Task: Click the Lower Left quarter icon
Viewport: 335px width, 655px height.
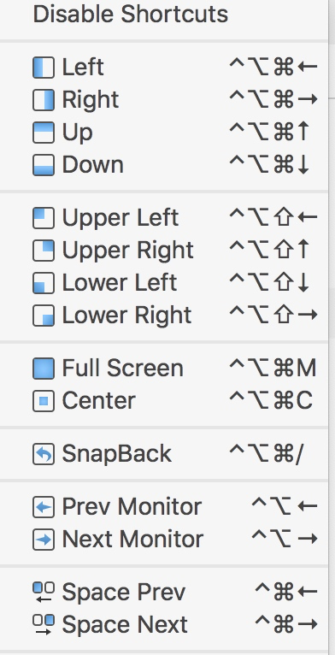Action: (x=44, y=283)
